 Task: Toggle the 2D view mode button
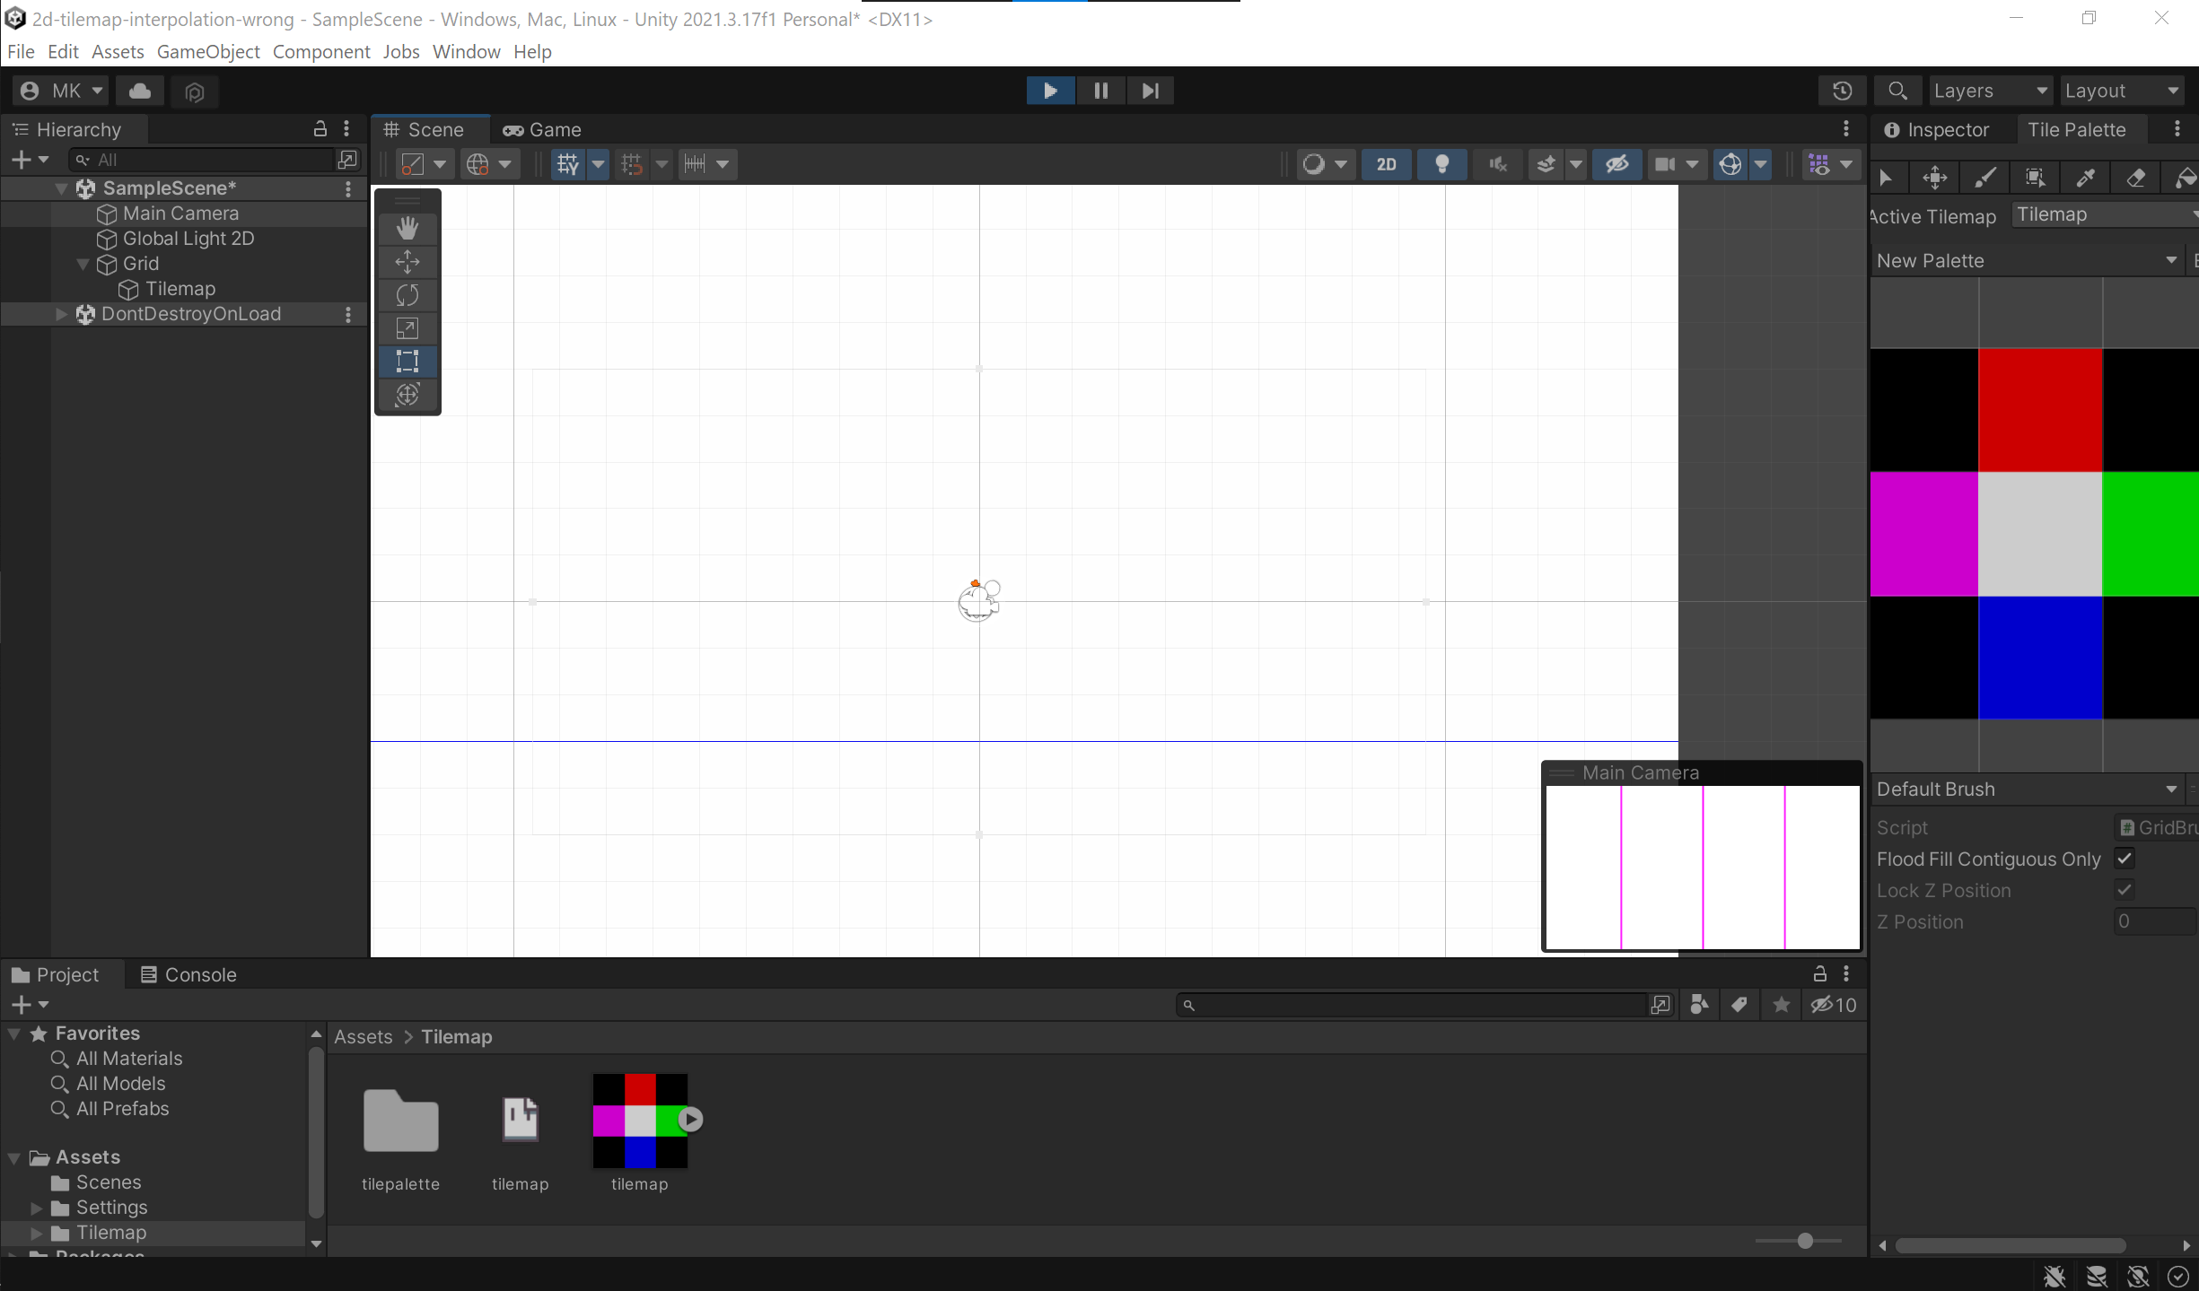pos(1386,164)
